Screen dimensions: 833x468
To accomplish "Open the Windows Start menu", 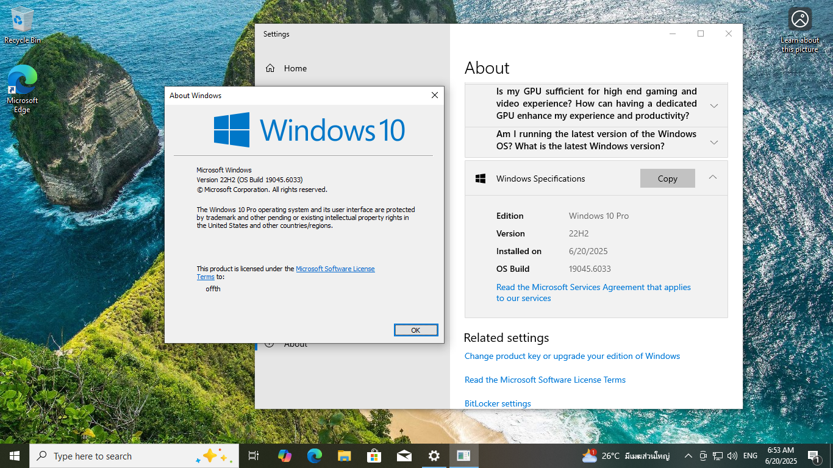I will coord(15,456).
